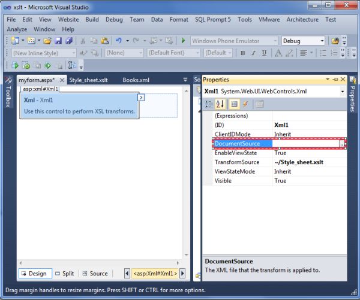Open the Default font size dropdown
360x300 pixels.
click(230, 53)
